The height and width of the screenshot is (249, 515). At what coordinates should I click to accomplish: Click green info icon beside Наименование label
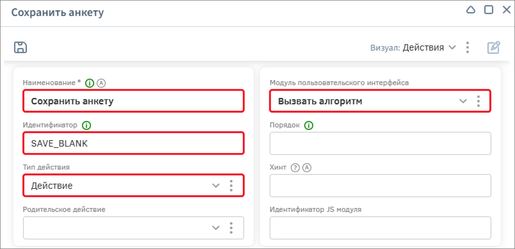90,83
